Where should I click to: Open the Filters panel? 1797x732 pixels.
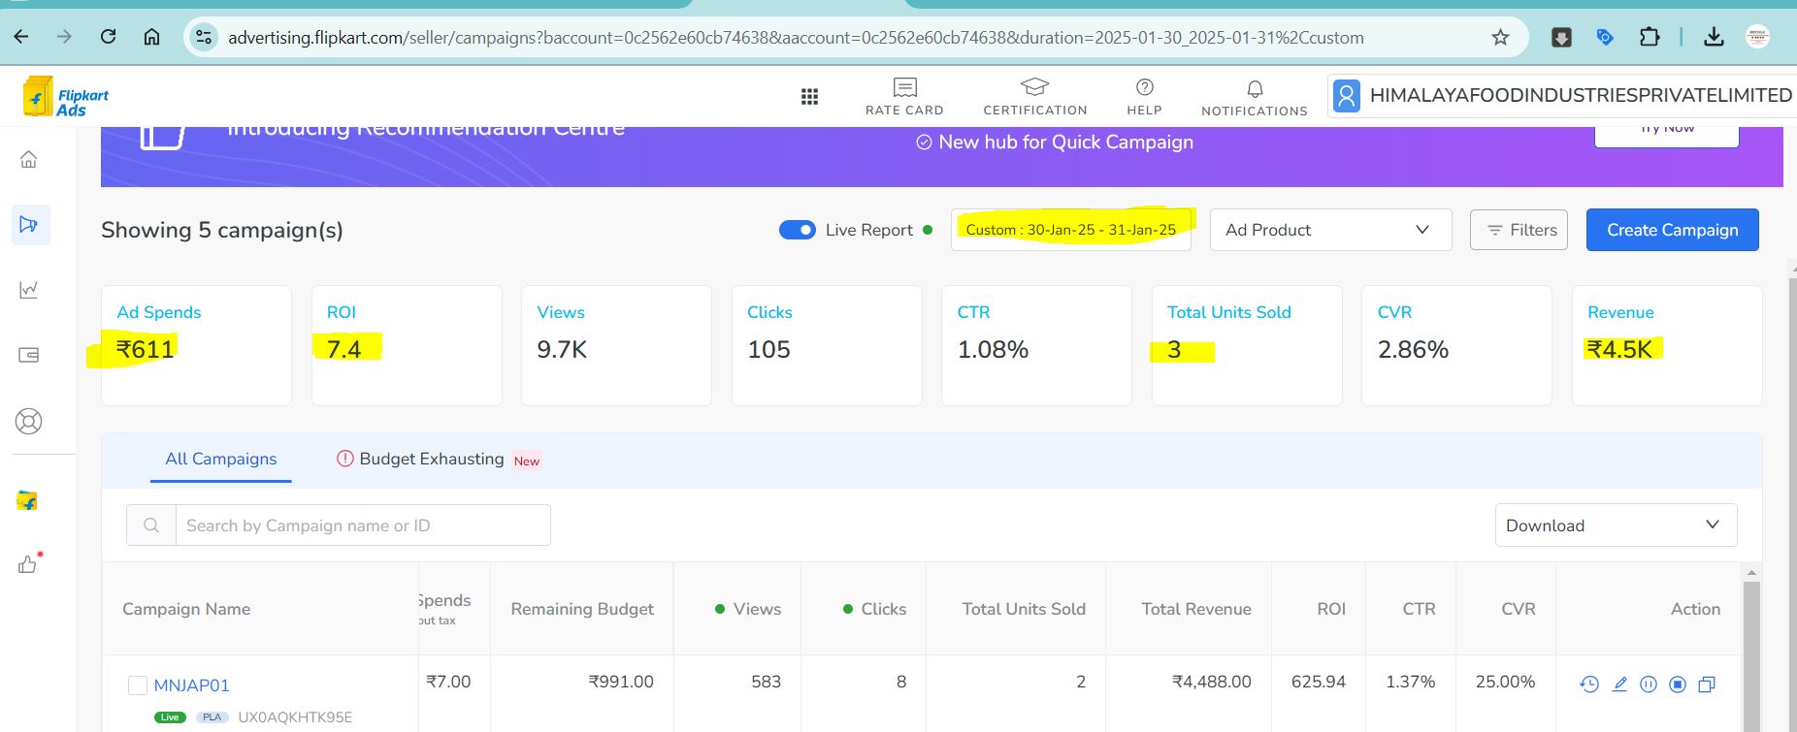pos(1519,230)
